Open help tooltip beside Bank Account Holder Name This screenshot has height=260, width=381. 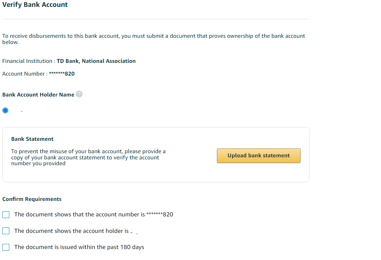point(79,94)
